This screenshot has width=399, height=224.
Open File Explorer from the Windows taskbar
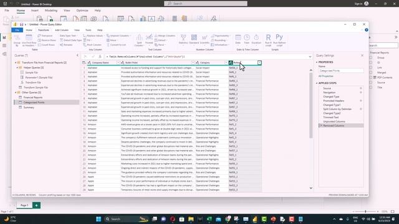click(x=191, y=219)
